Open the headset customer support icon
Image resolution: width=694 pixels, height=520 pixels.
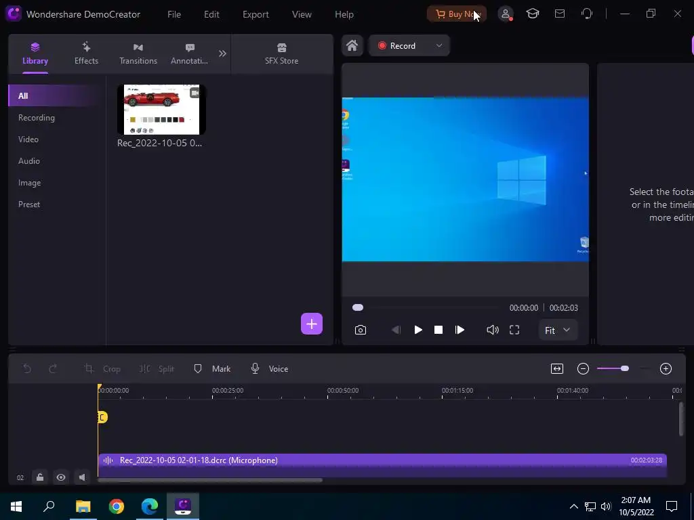coord(587,14)
